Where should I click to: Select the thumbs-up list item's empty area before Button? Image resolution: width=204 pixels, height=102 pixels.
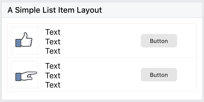101,41
